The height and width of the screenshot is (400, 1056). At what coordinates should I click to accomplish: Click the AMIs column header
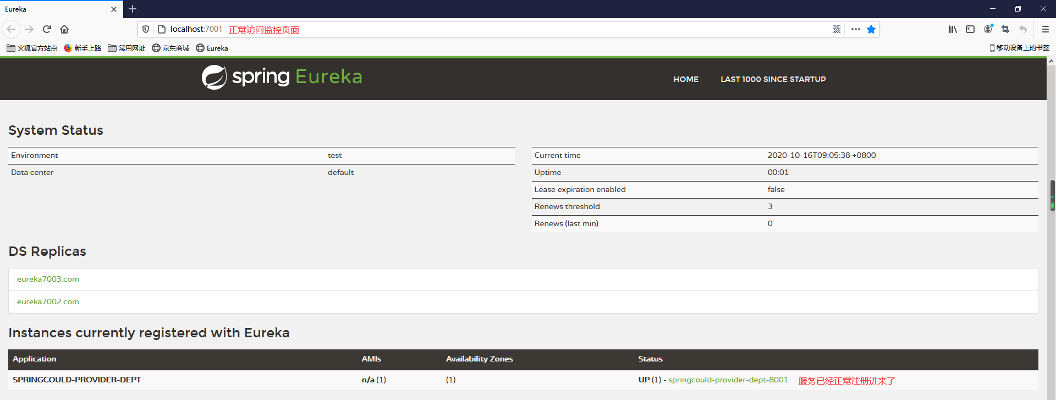point(371,359)
